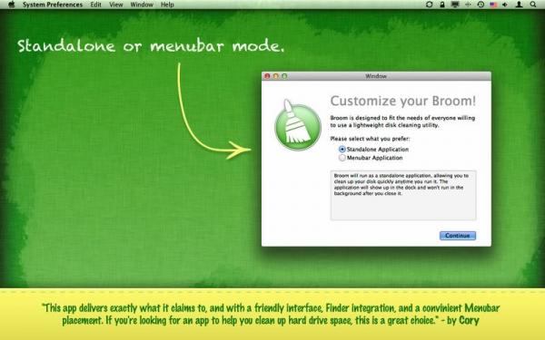Open Spotlight search magnifier icon
545x340 pixels.
(533, 5)
